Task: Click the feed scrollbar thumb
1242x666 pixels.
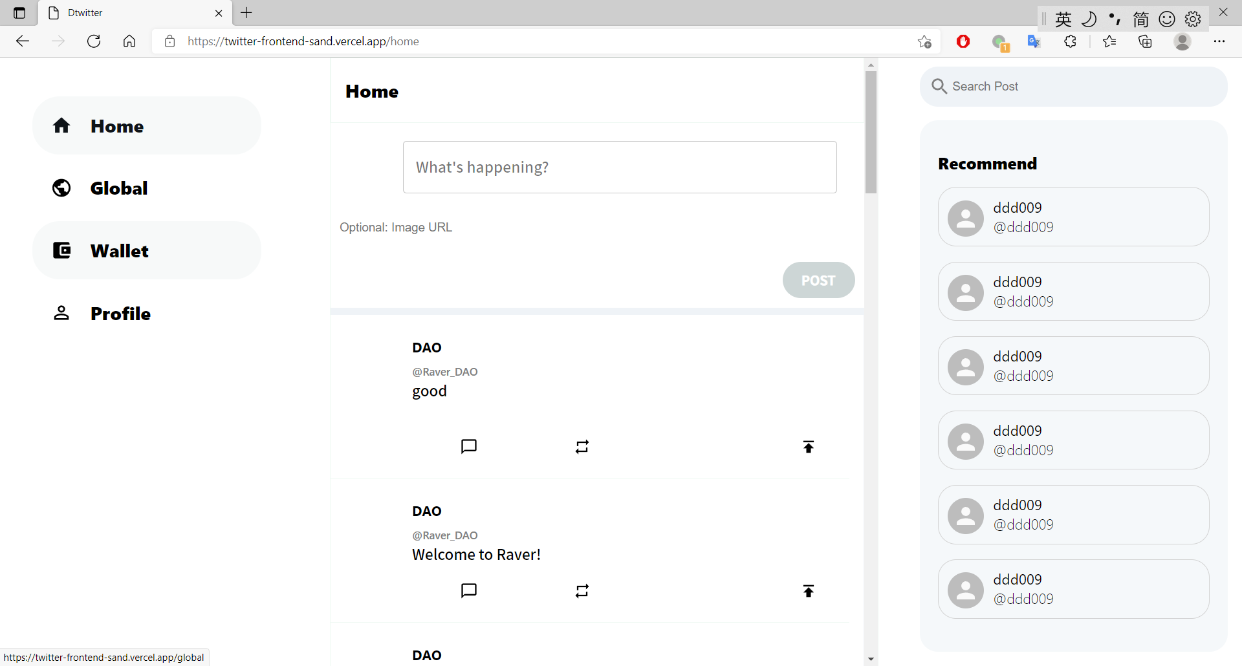Action: [871, 132]
